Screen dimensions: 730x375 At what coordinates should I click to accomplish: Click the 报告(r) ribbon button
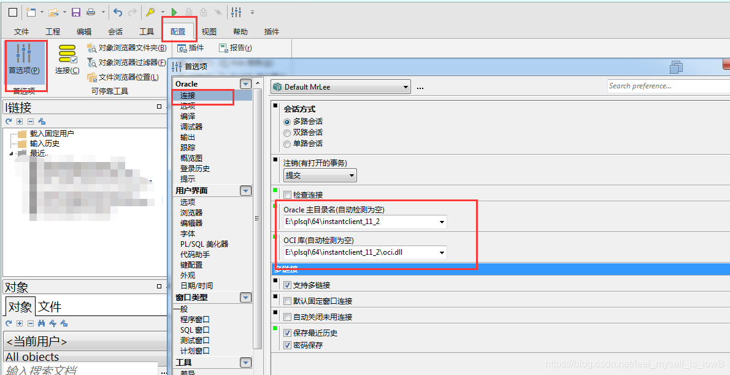point(235,47)
